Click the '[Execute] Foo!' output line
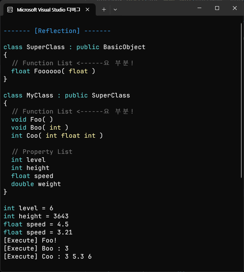Screen dimensions: 244x272 click(30, 240)
